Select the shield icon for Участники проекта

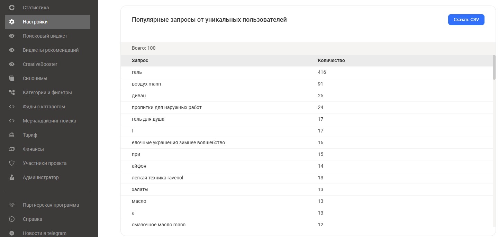pyautogui.click(x=11, y=163)
